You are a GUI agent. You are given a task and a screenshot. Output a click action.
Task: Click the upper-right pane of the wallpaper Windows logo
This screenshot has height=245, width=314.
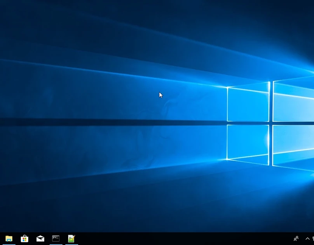click(x=293, y=101)
